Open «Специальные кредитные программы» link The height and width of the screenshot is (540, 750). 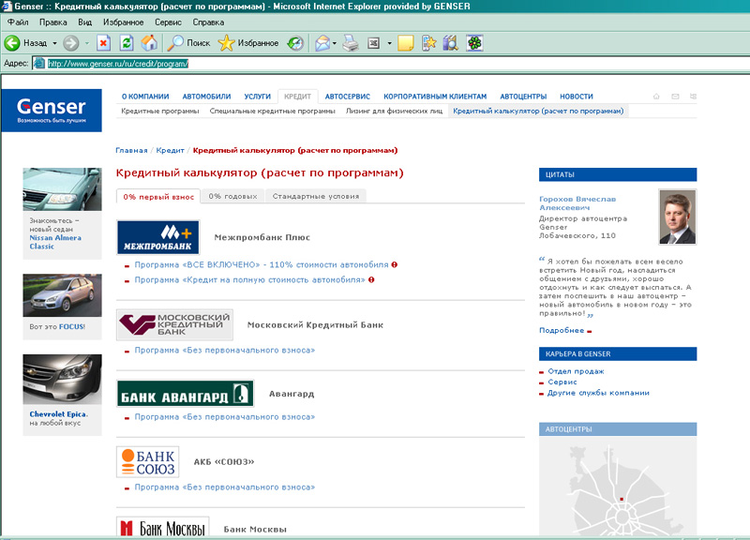tap(272, 111)
